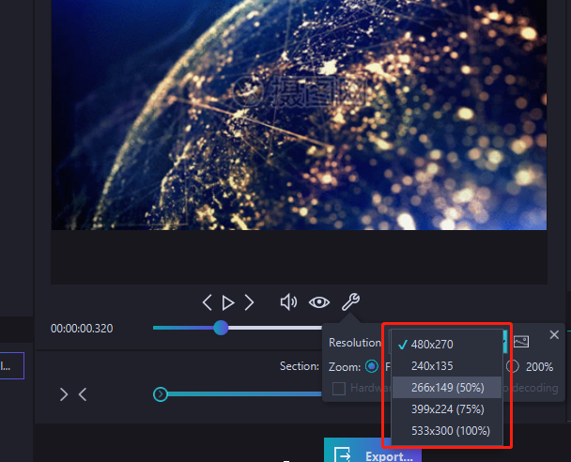Enable the Hardware decoding checkbox

click(x=339, y=388)
